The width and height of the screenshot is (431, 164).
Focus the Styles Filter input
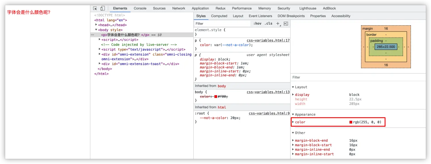coord(222,24)
